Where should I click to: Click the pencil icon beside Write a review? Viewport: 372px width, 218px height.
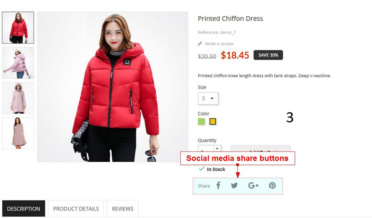point(200,43)
